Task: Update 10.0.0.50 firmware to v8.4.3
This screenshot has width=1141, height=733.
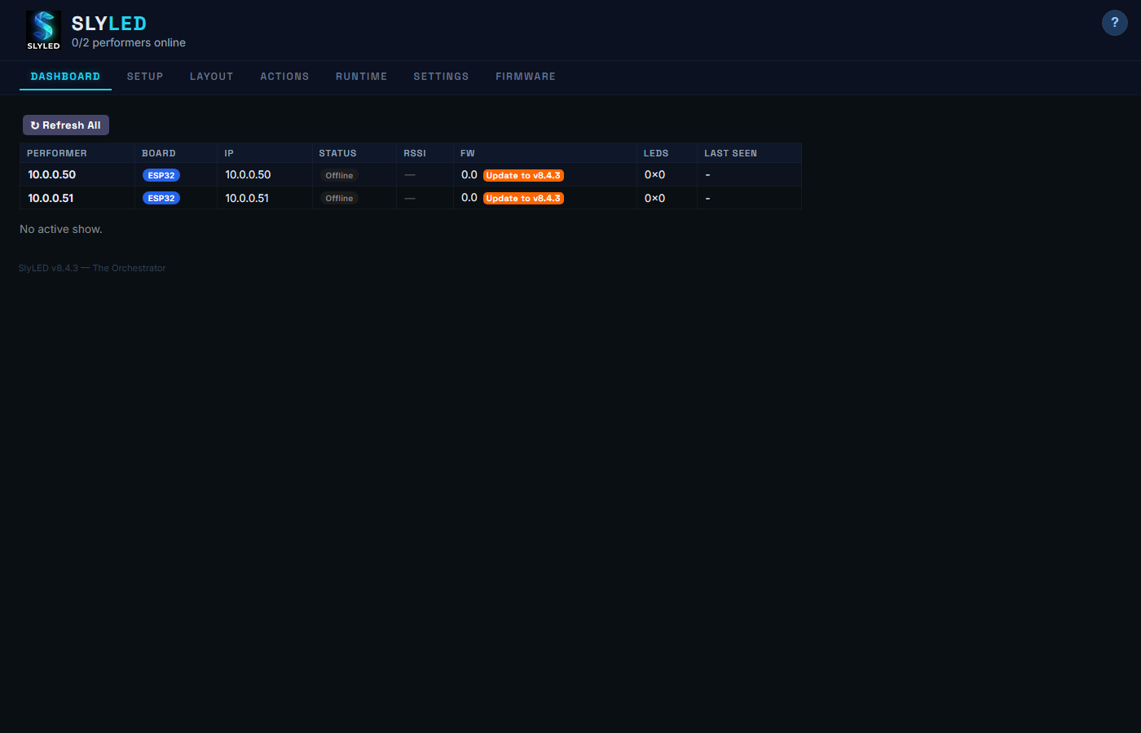Action: (523, 175)
